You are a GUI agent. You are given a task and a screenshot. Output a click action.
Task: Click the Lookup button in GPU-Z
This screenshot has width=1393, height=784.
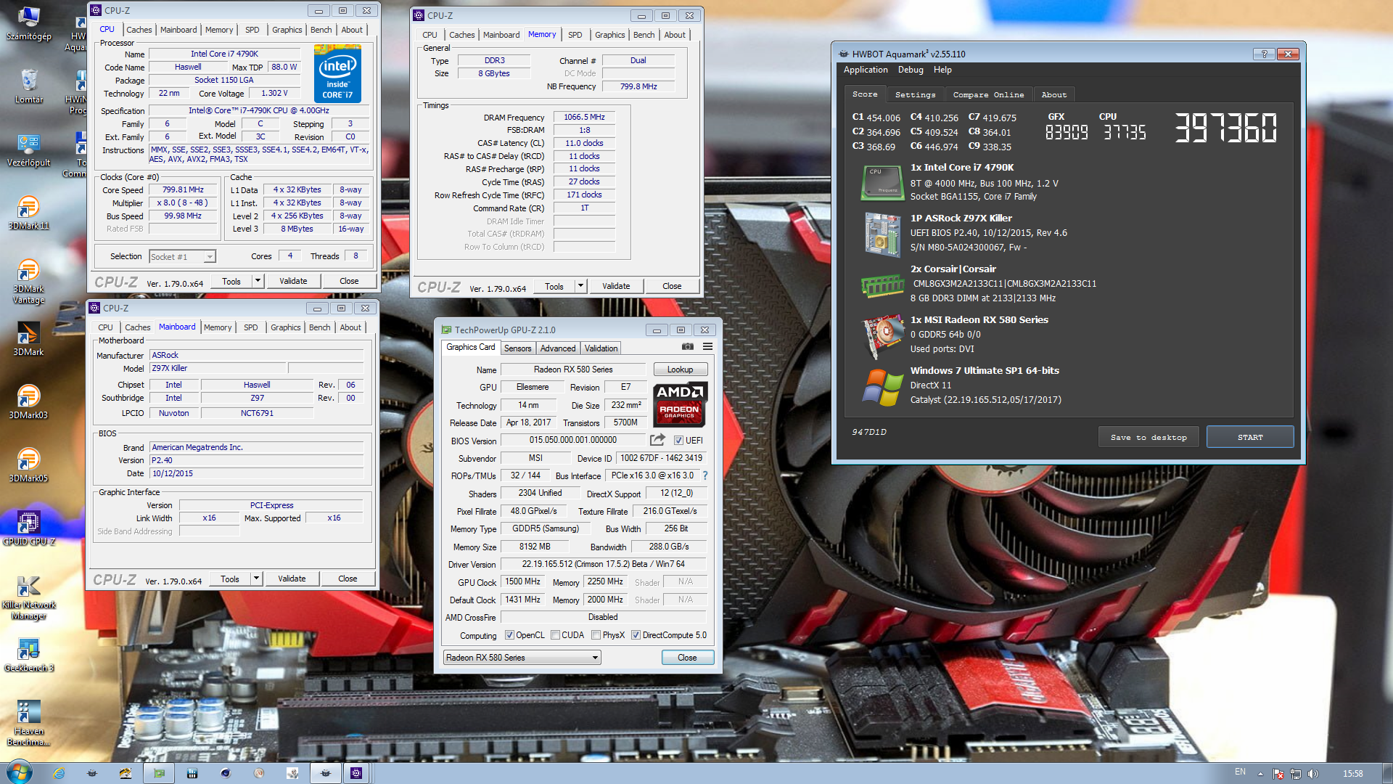click(680, 369)
